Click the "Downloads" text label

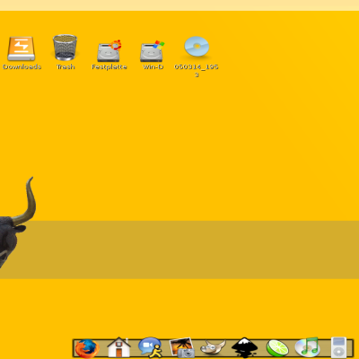(x=22, y=66)
